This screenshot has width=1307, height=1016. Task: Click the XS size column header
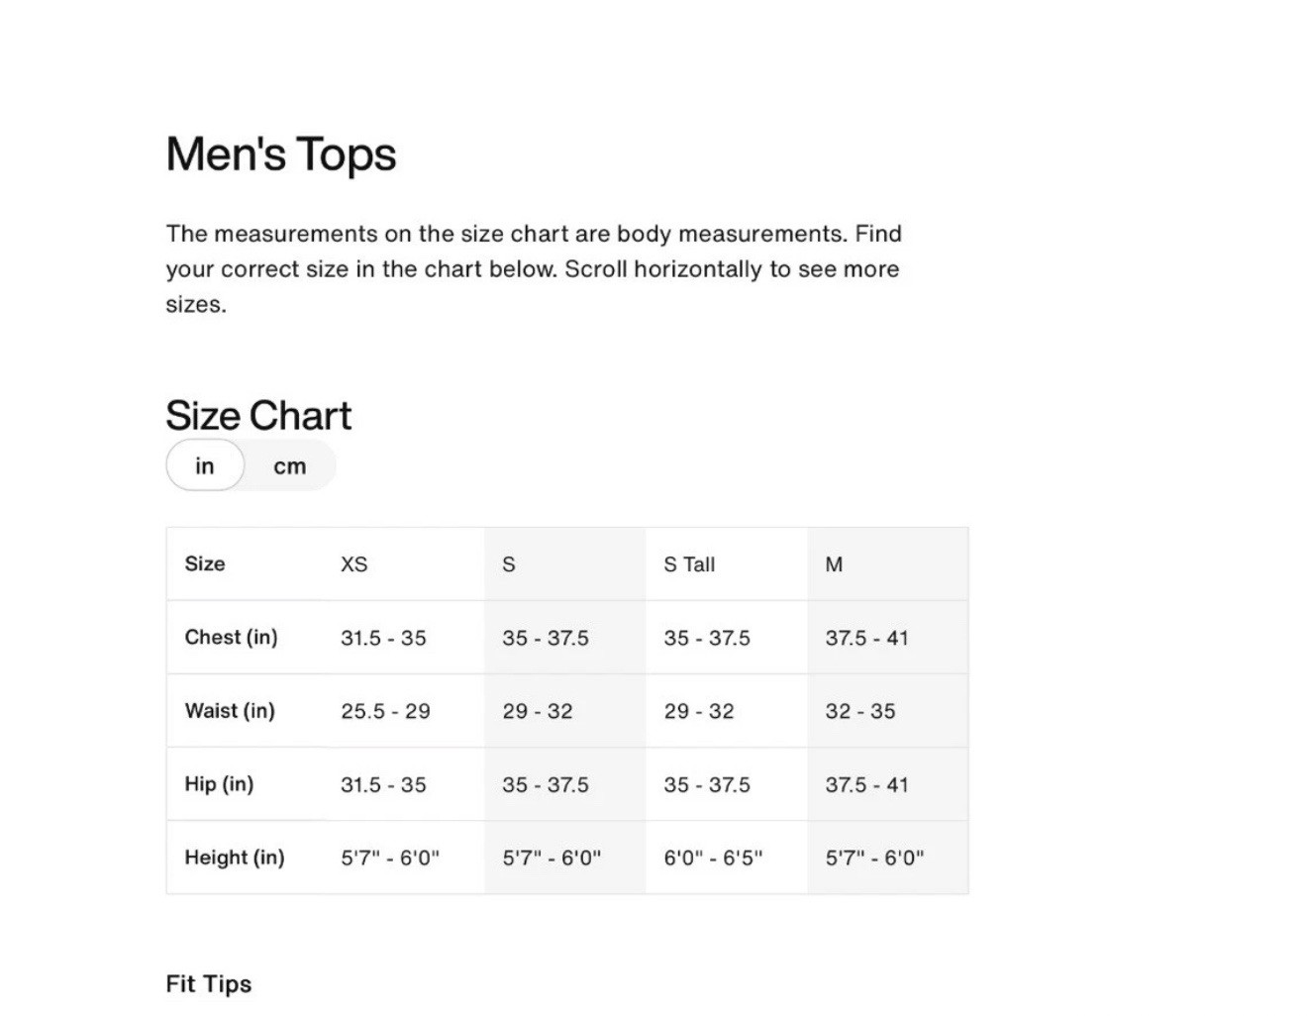[x=354, y=564]
